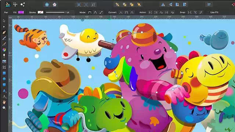This screenshot has width=235, height=132.
Task: Select the Vector Brush tool
Action: [4, 44]
